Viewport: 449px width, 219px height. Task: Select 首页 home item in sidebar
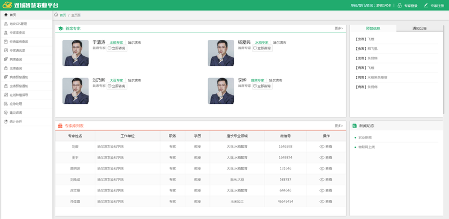pos(26,15)
